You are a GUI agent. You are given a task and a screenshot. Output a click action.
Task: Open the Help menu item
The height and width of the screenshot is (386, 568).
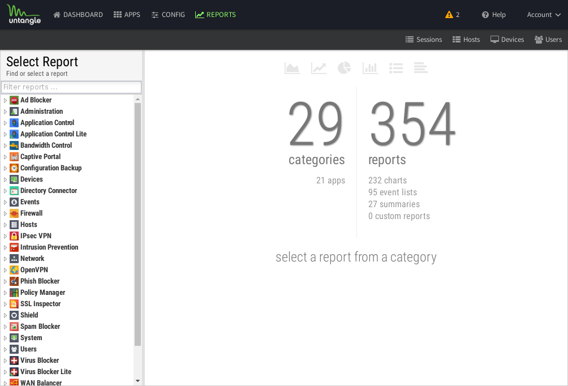click(493, 15)
